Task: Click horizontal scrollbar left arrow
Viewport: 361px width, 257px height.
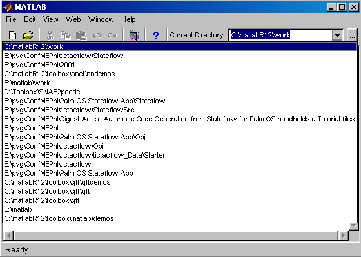Action: (x=8, y=235)
